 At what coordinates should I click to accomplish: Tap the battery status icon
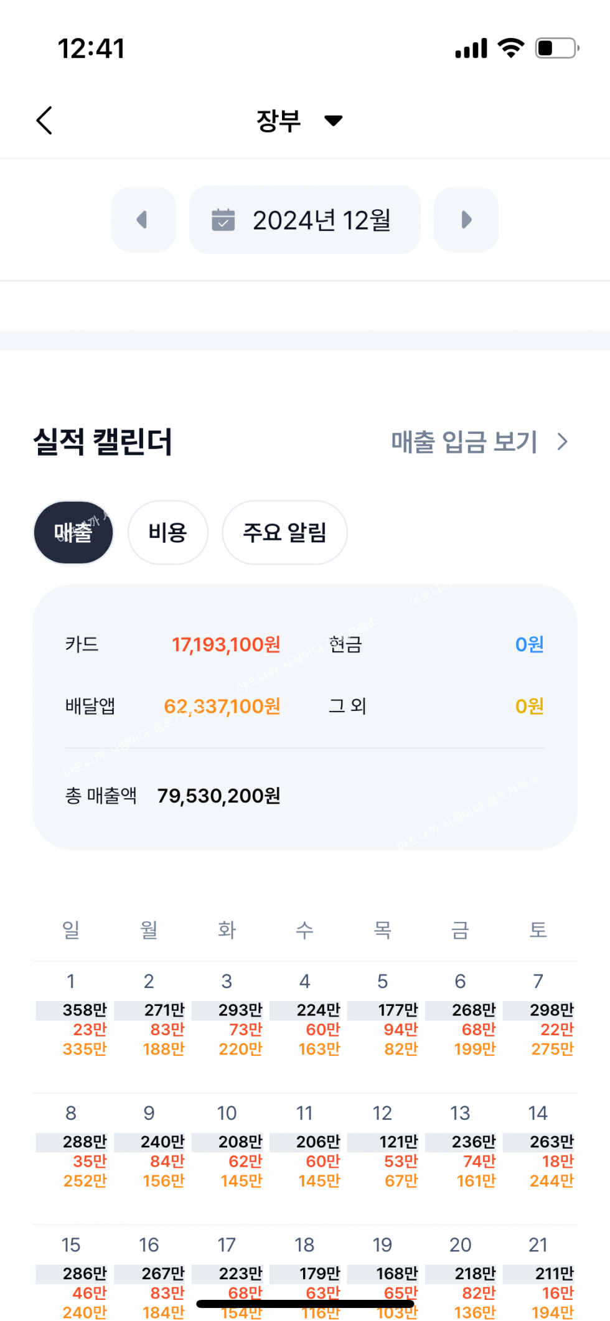[557, 48]
